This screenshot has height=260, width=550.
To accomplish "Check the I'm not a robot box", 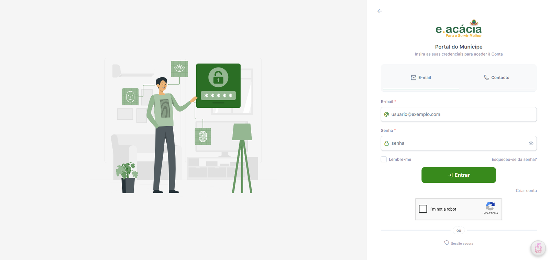I will pos(423,209).
